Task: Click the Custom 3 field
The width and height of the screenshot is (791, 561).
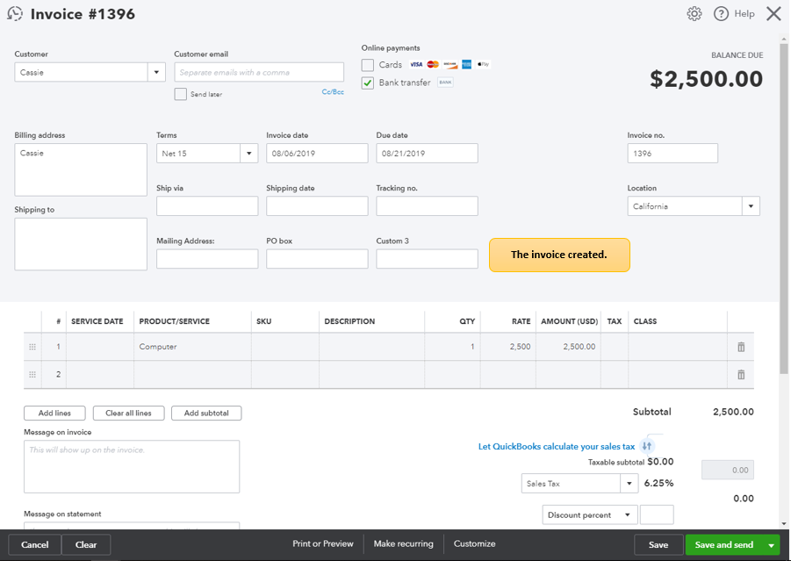Action: tap(428, 259)
